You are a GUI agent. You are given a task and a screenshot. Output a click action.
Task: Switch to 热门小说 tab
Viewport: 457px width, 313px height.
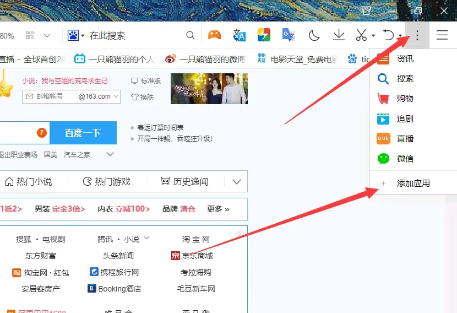click(29, 181)
